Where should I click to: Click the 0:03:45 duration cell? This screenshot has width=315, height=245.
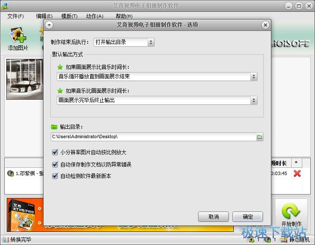click(279, 173)
